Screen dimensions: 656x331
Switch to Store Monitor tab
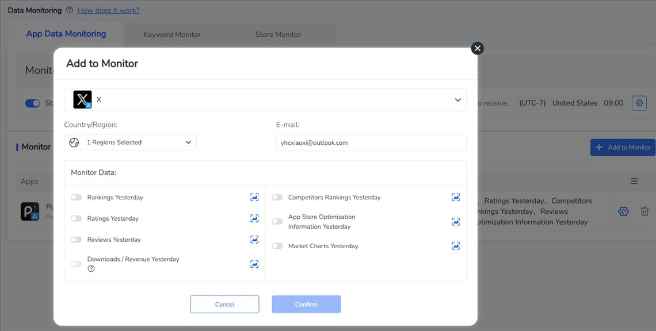(x=278, y=34)
